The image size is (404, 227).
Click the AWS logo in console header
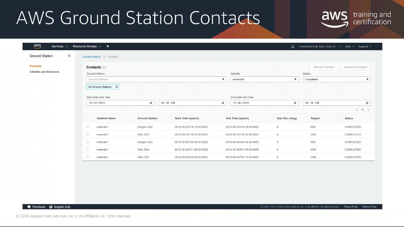click(x=37, y=46)
